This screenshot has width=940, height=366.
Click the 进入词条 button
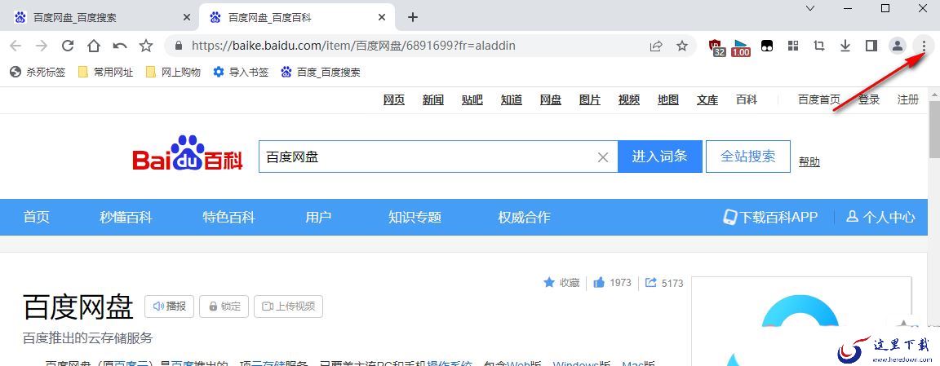(x=659, y=157)
